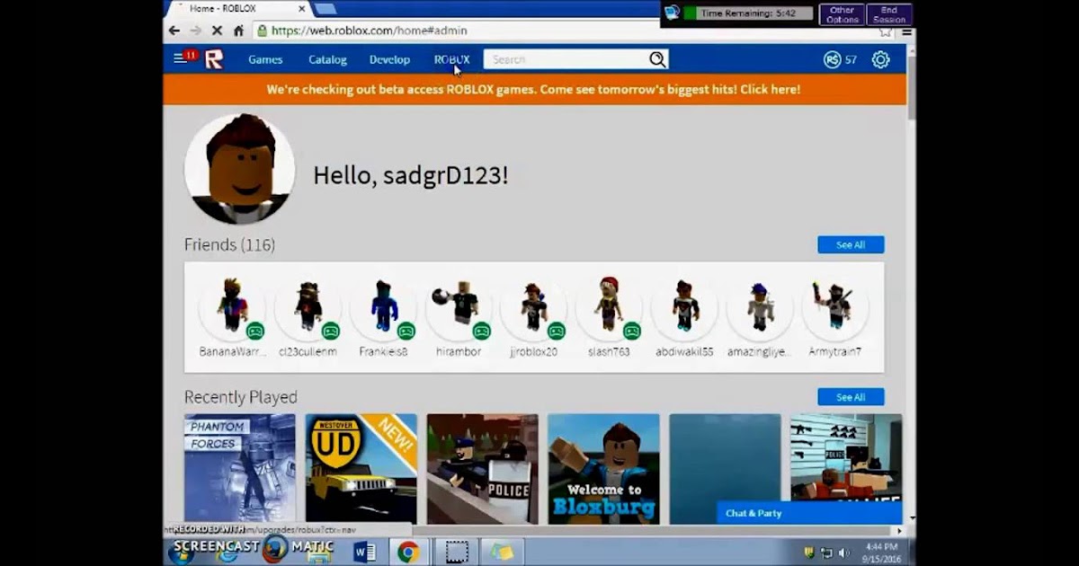Click the 4:44 PM taskbar clock

(x=881, y=546)
